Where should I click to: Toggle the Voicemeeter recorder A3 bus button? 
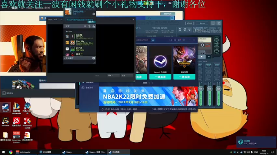coord(216,45)
